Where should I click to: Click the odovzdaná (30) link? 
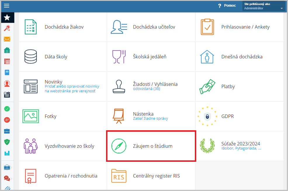click(147, 89)
